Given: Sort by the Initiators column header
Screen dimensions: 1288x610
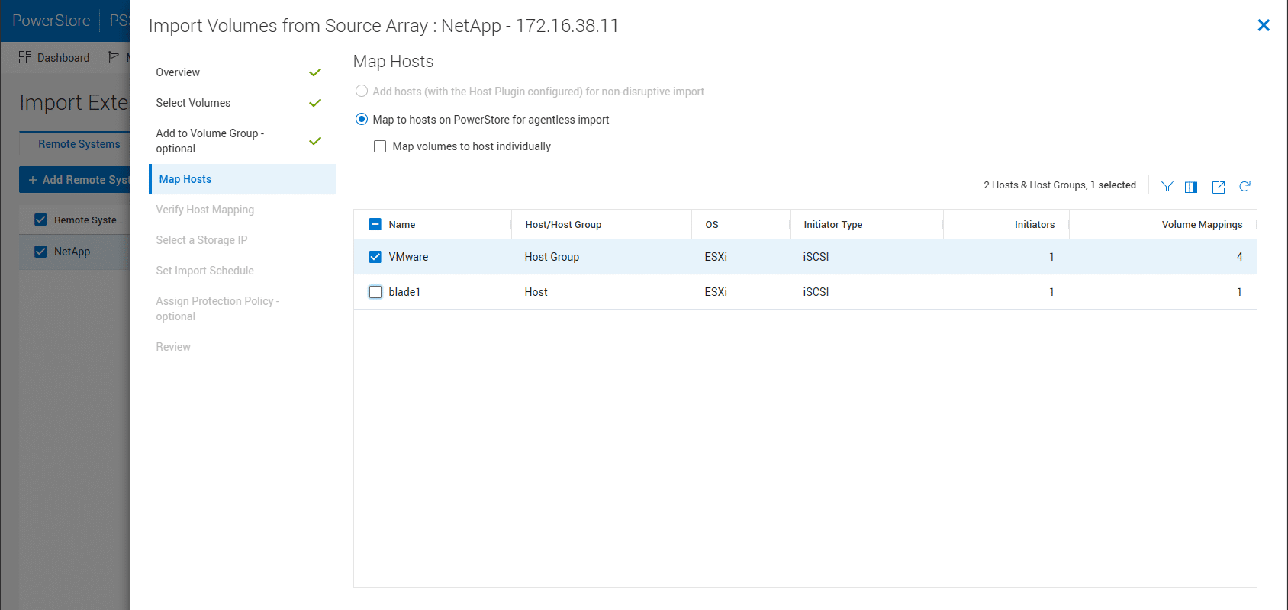Looking at the screenshot, I should pos(1035,225).
